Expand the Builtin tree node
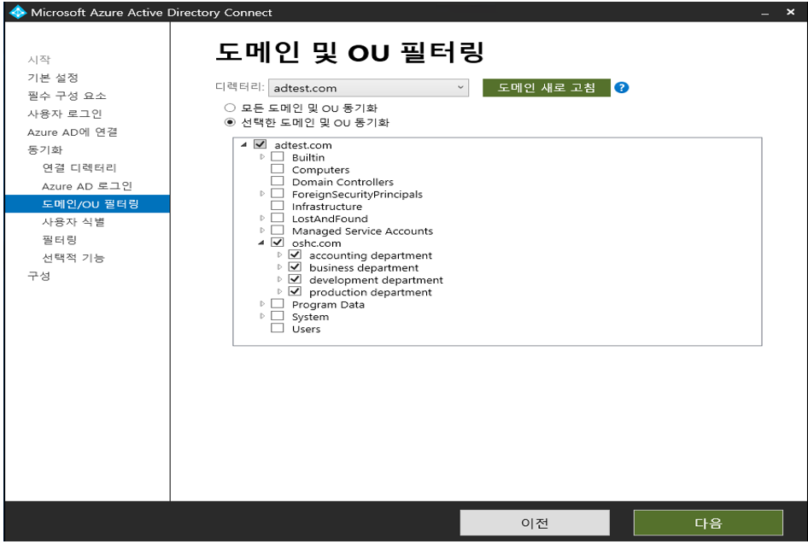The width and height of the screenshot is (808, 544). 262,156
